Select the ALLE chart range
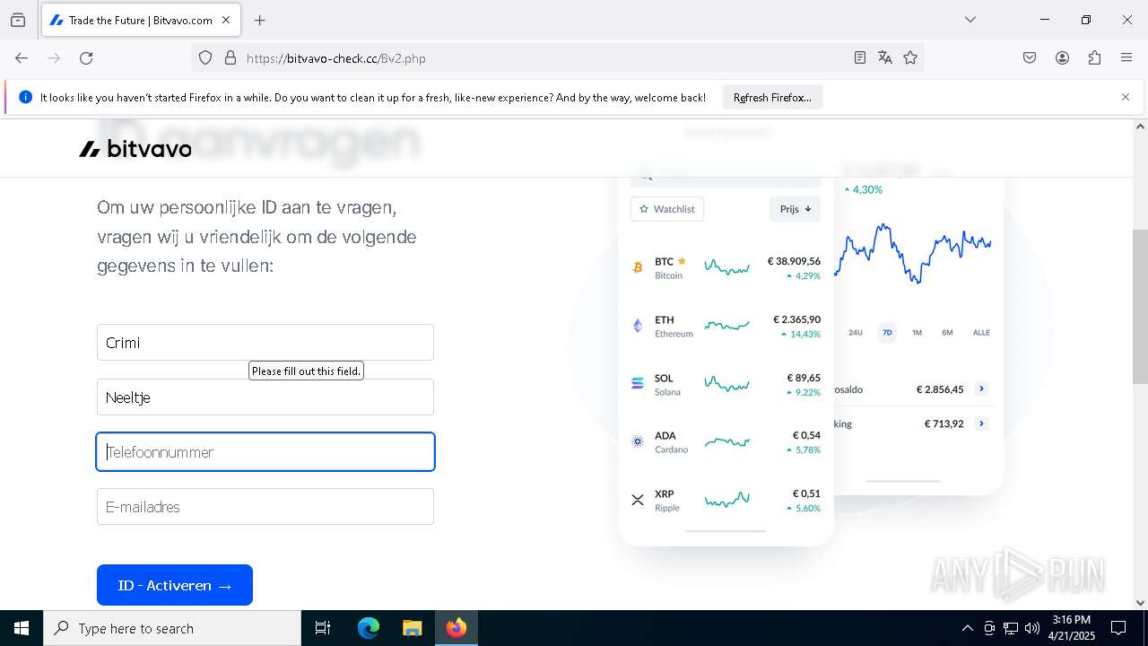 click(x=981, y=333)
